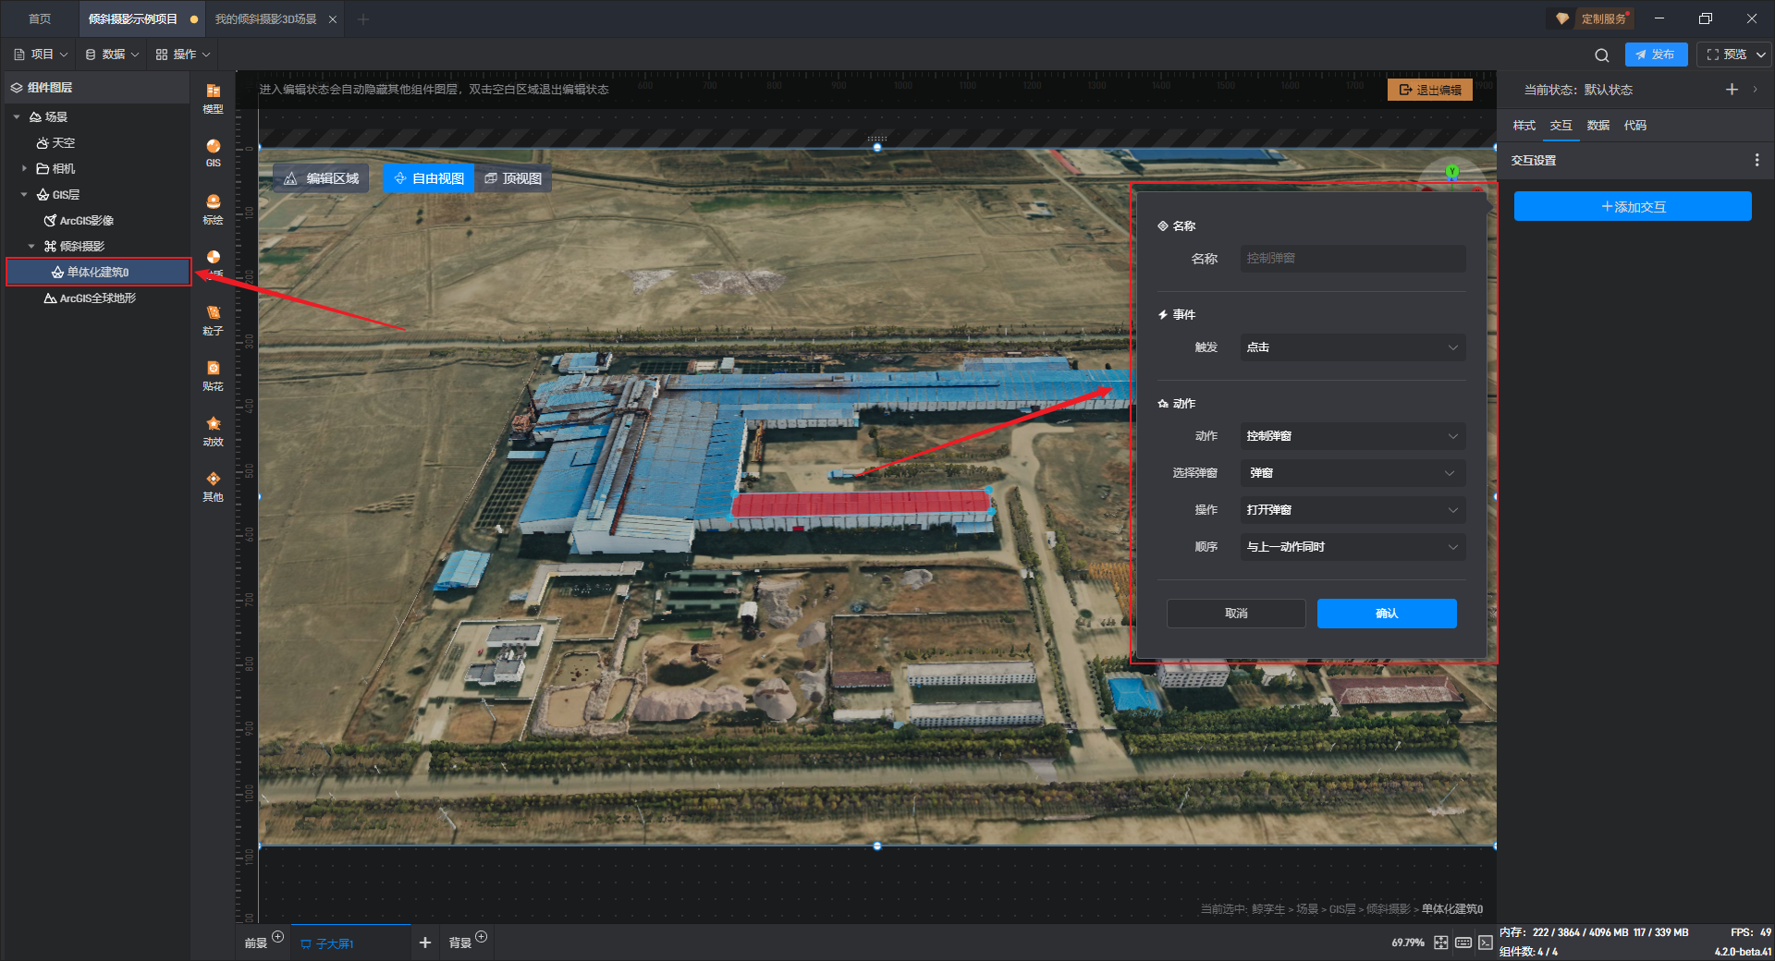This screenshot has width=1775, height=961.
Task: Toggle the 编辑区域 edit region button
Action: click(321, 178)
